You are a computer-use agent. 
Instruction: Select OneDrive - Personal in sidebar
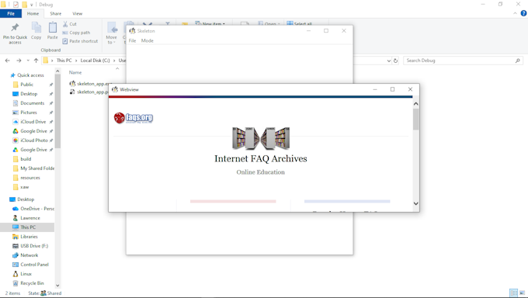pyautogui.click(x=37, y=209)
